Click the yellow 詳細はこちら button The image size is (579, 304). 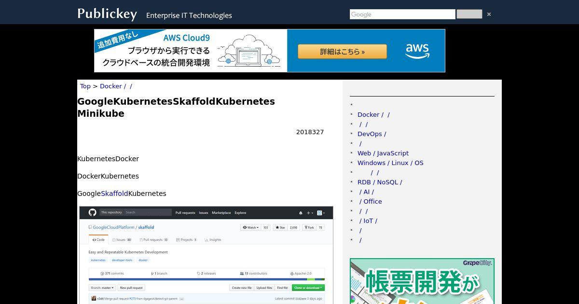tap(342, 52)
